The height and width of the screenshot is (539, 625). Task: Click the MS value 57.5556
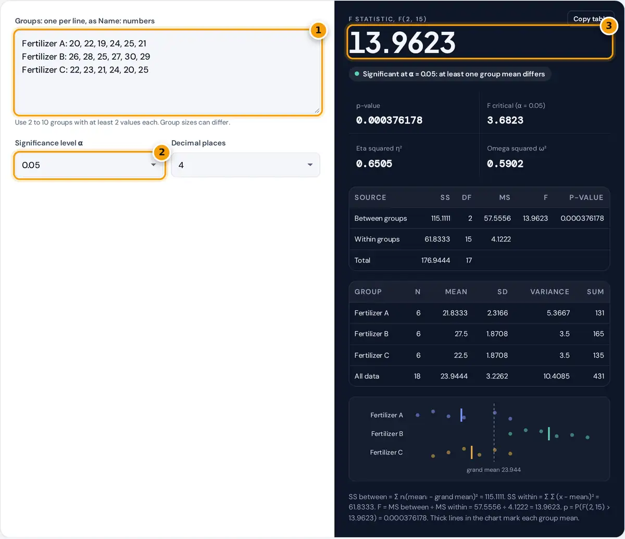pyautogui.click(x=497, y=218)
